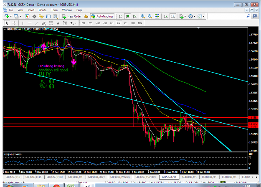Select the Equidistant Channel tool

tap(44, 23)
